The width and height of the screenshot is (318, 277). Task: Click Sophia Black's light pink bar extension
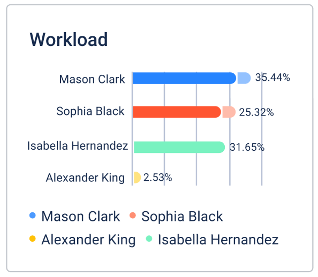229,112
